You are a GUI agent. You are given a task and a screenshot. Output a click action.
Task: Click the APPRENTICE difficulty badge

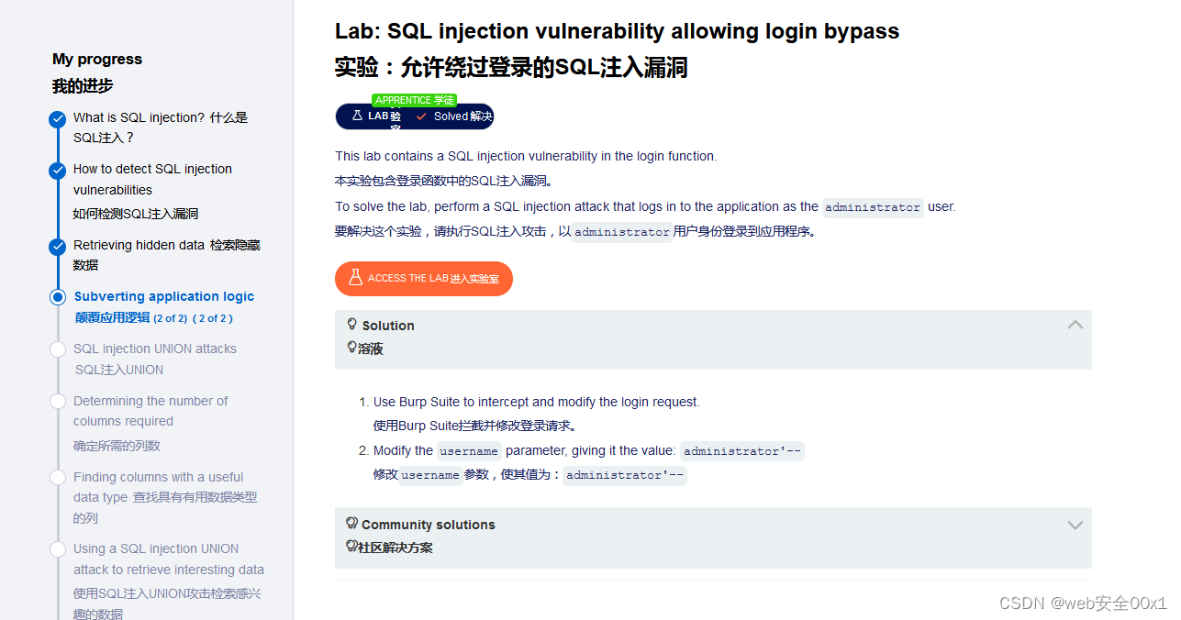(x=414, y=99)
